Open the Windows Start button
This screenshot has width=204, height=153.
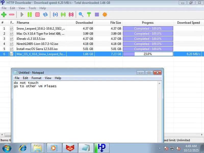point(7,148)
